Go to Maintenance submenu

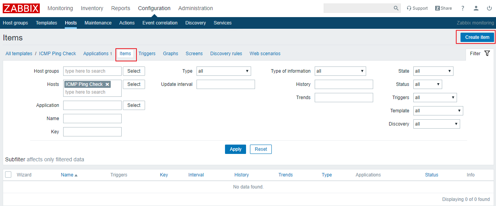(x=98, y=23)
